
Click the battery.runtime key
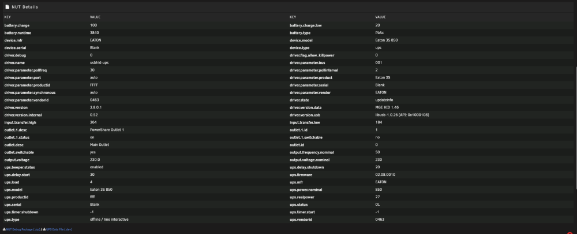click(x=18, y=33)
